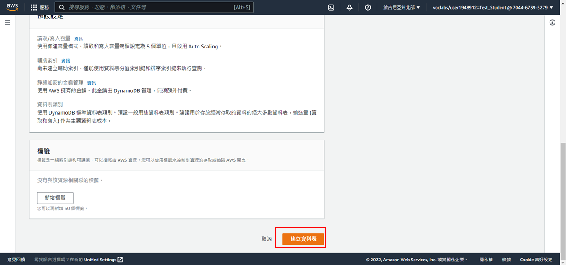Open the 意見回饋 feedback link
This screenshot has height=265, width=566.
pos(16,260)
